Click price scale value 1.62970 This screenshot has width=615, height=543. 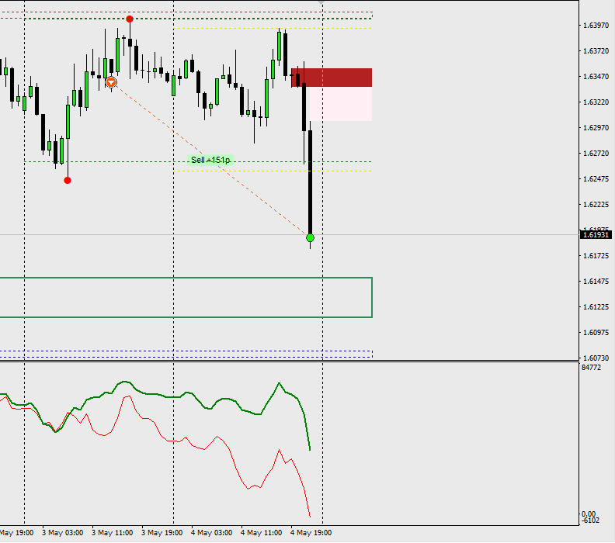coord(596,128)
